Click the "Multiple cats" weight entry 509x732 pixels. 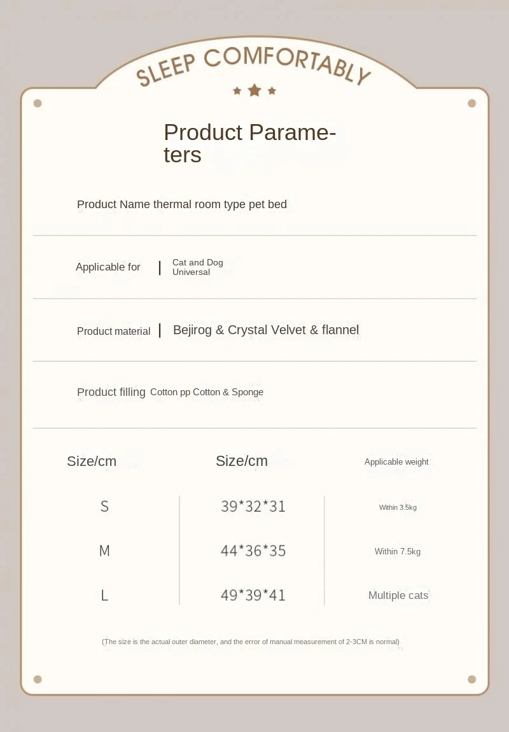click(x=398, y=596)
